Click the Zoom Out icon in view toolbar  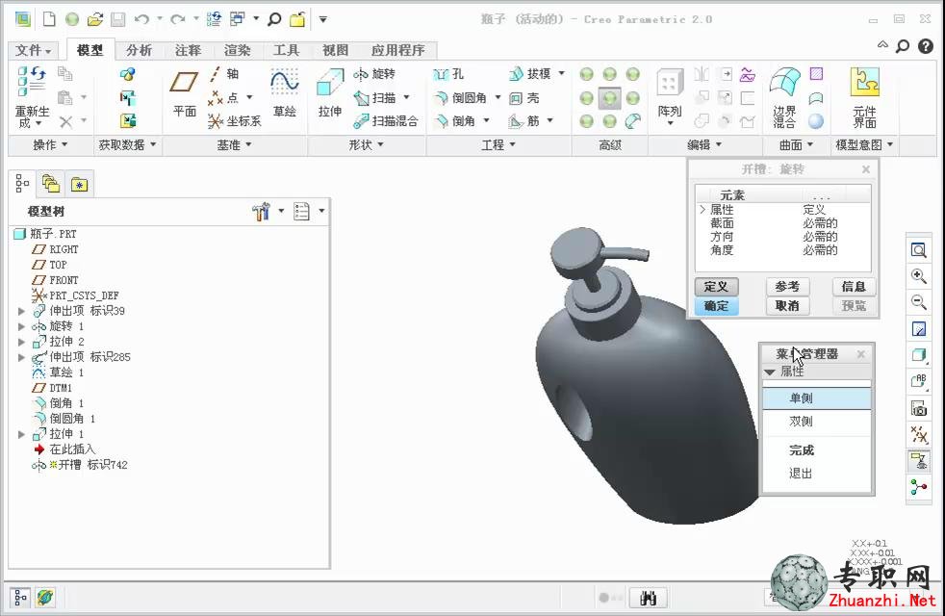[918, 302]
